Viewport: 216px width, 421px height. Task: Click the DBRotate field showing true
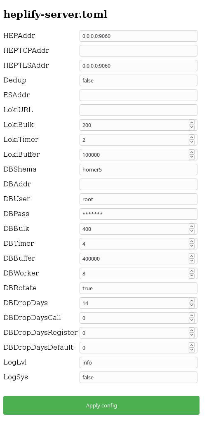139,288
